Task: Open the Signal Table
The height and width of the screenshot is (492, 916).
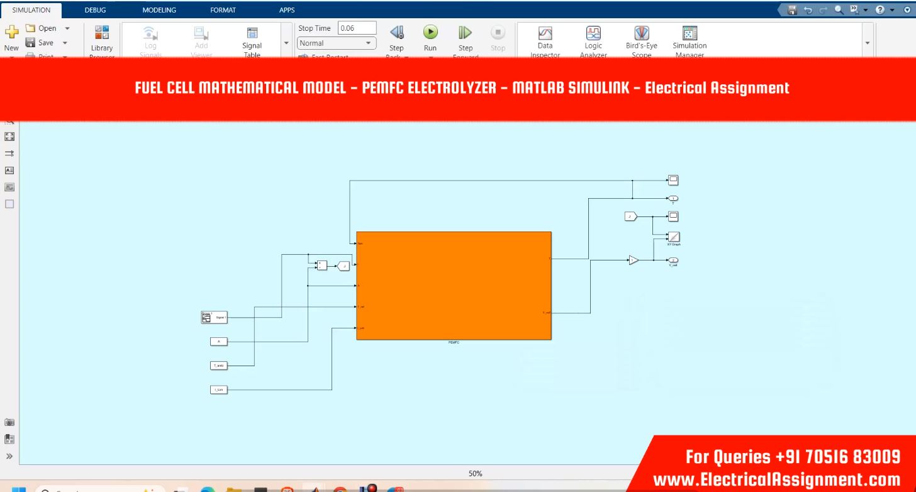Action: pos(252,33)
